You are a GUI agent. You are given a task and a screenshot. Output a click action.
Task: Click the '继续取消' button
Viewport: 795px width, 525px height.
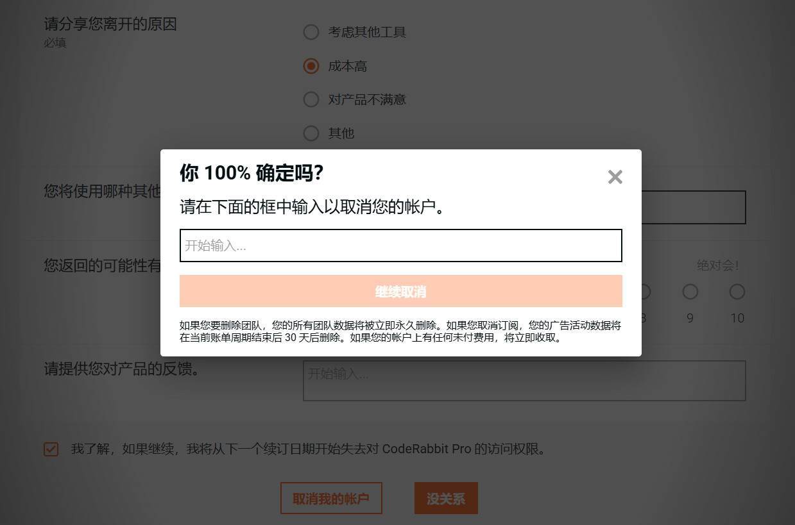tap(401, 292)
